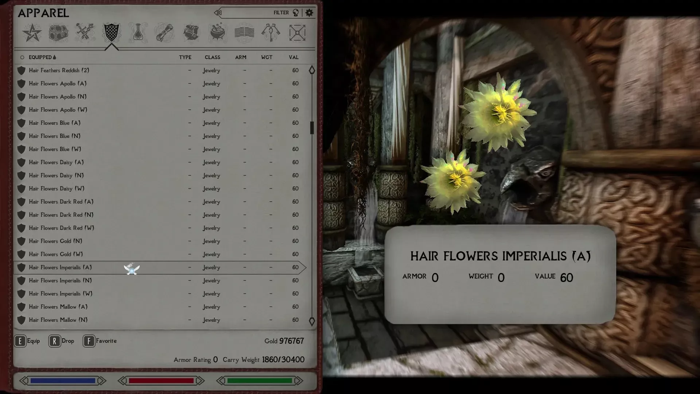Open the Scrolls category icon
700x394 pixels.
[x=164, y=32]
